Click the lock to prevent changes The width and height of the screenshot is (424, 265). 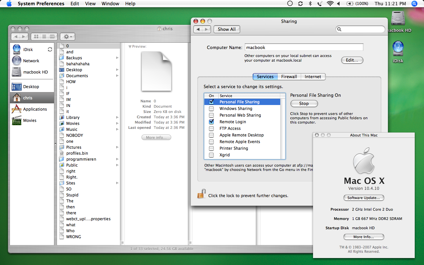(x=201, y=194)
